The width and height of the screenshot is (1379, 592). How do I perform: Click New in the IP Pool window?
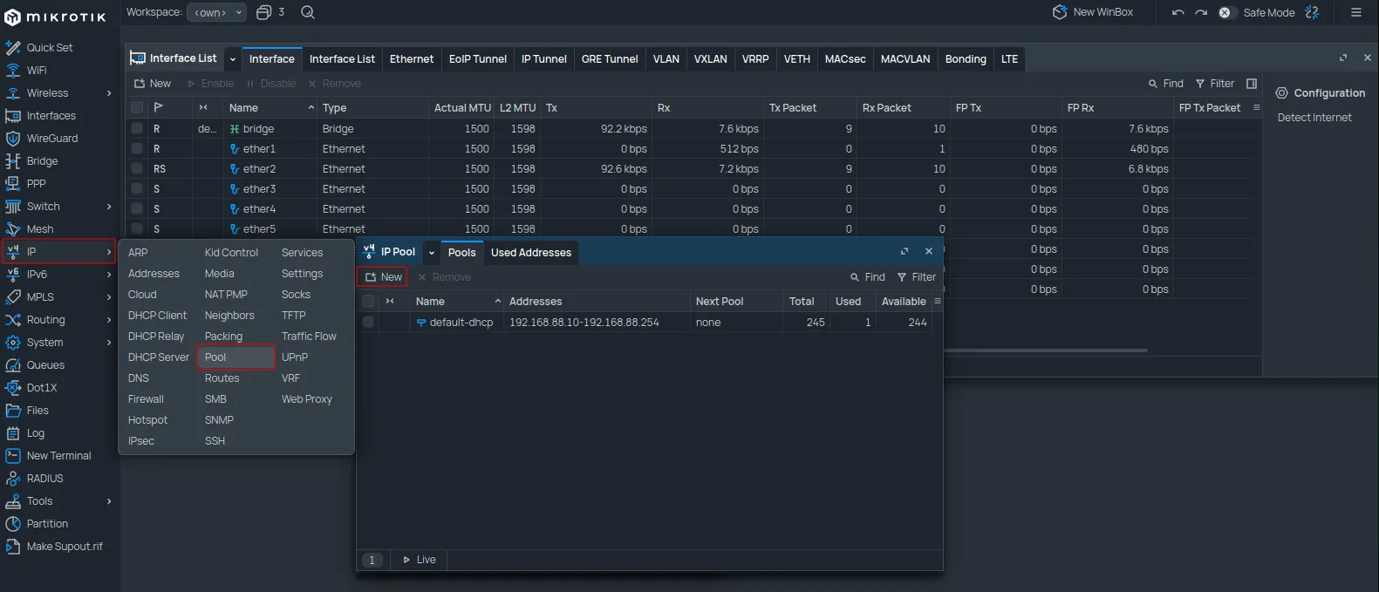click(383, 277)
